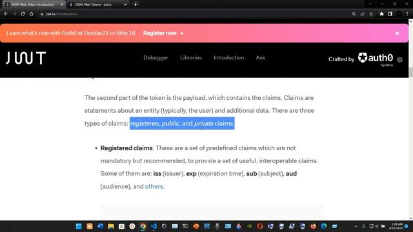Click the highlighted 'registered, public, and private claims' text
Screen dimensions: 413x232
tap(182, 123)
